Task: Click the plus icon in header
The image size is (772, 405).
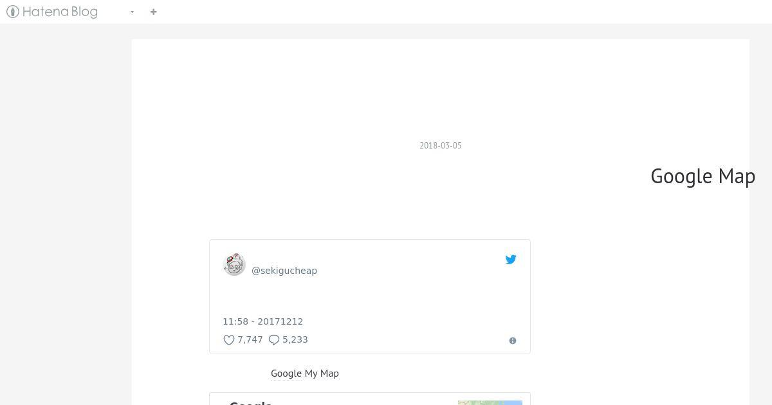Action: (x=153, y=12)
